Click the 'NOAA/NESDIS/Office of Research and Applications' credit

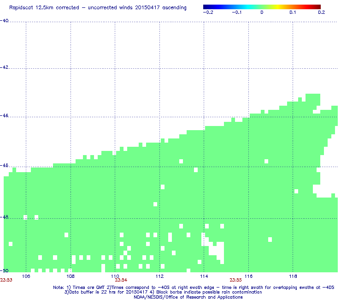point(188,297)
